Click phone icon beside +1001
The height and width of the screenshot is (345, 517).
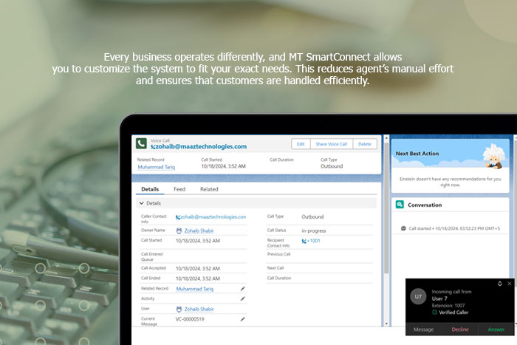tap(304, 241)
